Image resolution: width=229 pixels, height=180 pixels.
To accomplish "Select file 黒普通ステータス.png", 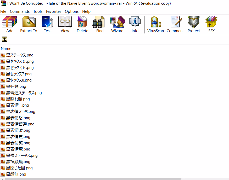I will click(24, 93).
